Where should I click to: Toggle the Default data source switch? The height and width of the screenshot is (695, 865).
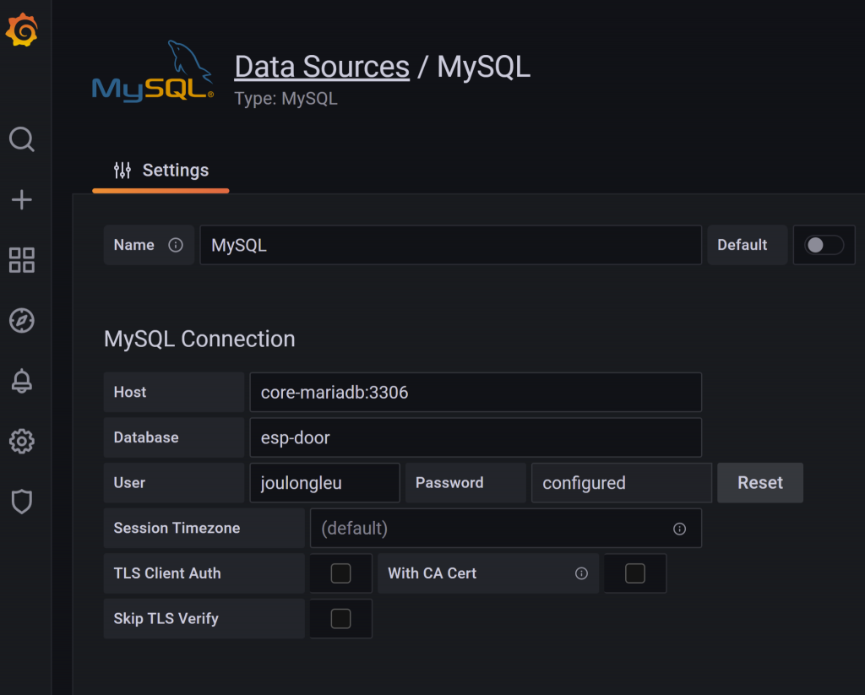824,245
